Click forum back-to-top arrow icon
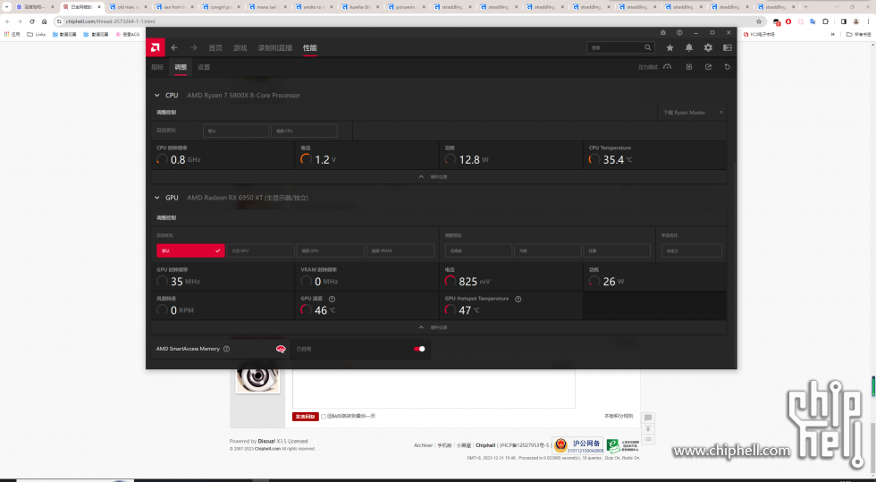Image resolution: width=876 pixels, height=482 pixels. pyautogui.click(x=648, y=429)
